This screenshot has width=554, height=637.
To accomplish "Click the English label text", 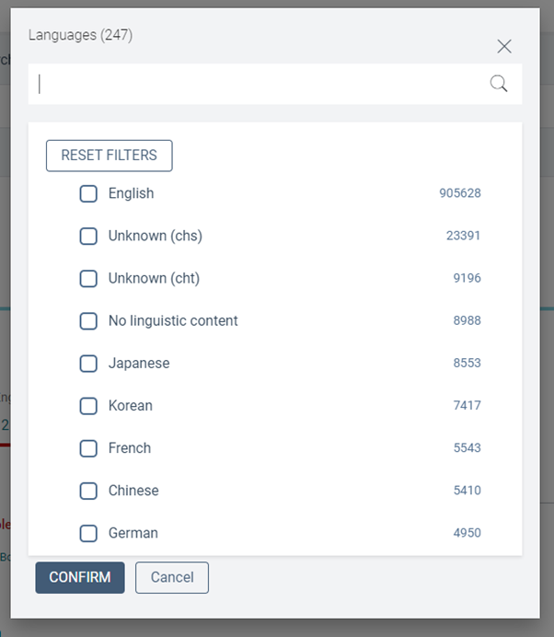I will (131, 193).
